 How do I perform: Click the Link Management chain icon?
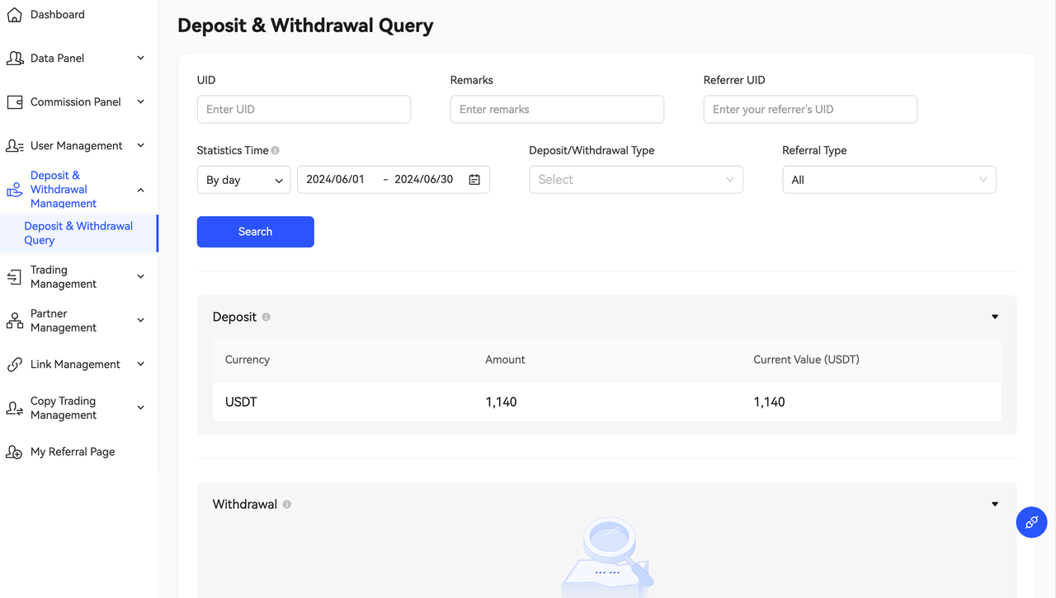point(15,365)
